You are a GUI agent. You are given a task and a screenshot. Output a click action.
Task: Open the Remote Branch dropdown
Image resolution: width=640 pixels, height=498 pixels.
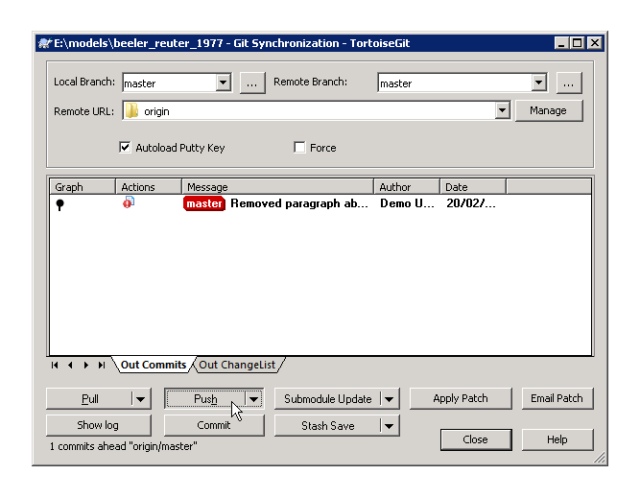(539, 83)
